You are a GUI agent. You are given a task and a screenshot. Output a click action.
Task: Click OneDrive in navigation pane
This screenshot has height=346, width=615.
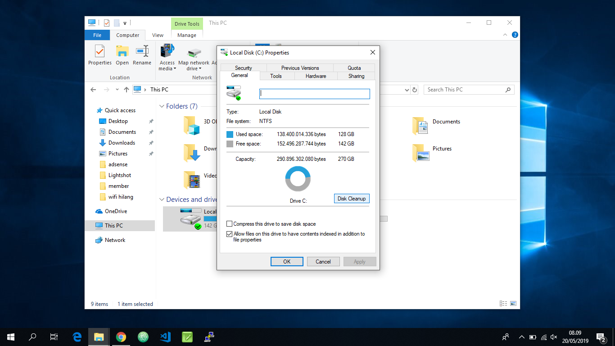coord(116,211)
